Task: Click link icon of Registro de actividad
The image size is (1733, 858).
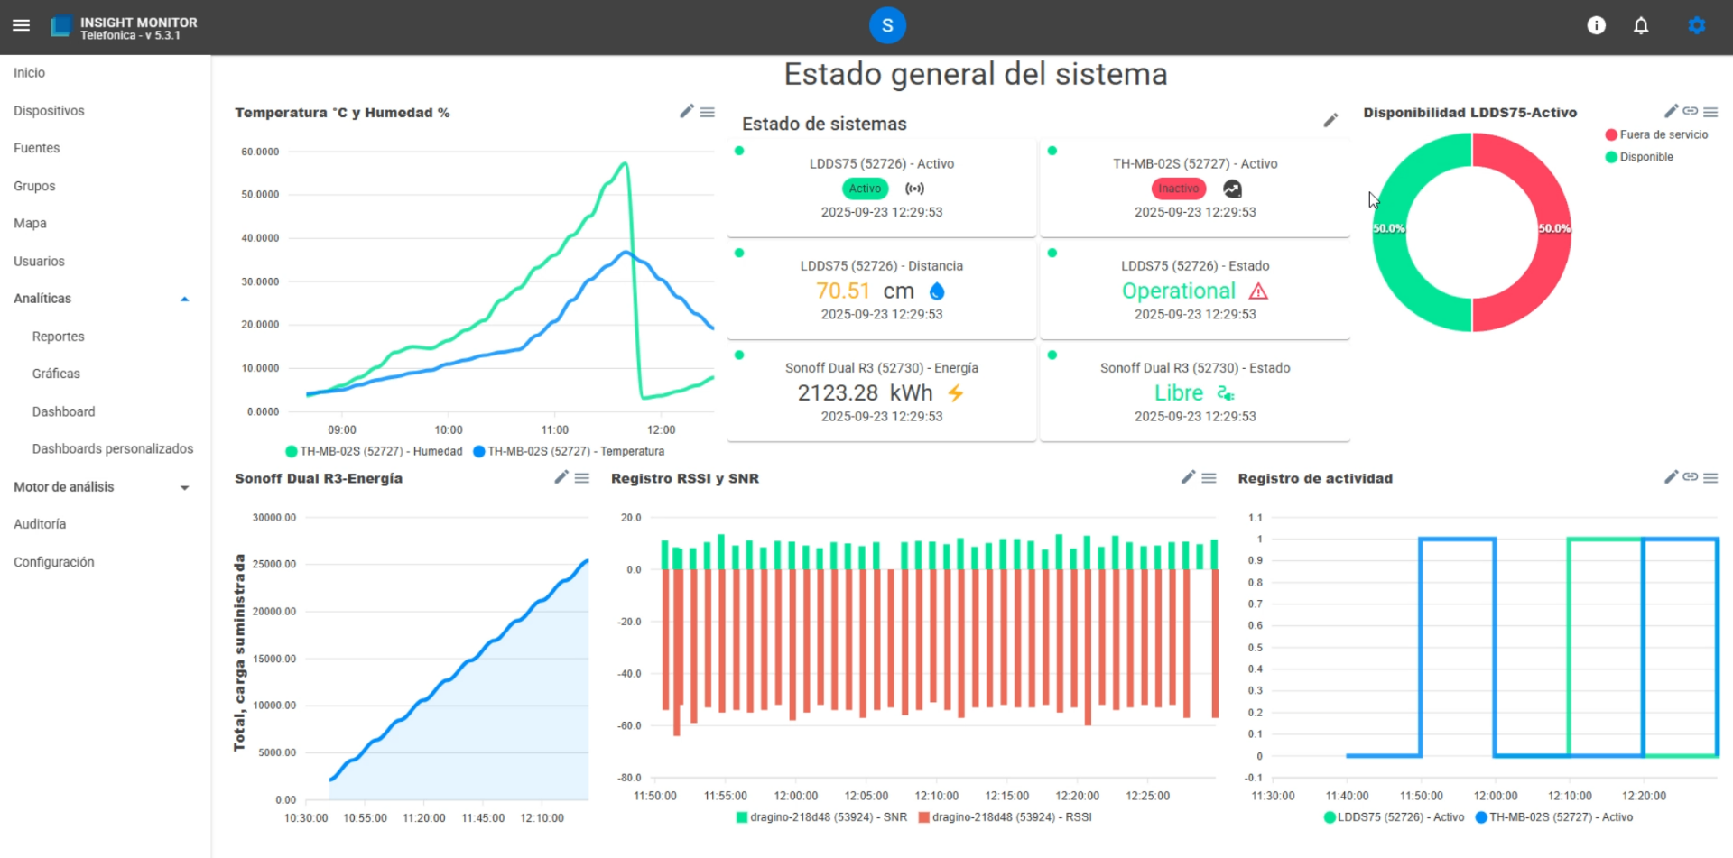Action: pos(1691,477)
